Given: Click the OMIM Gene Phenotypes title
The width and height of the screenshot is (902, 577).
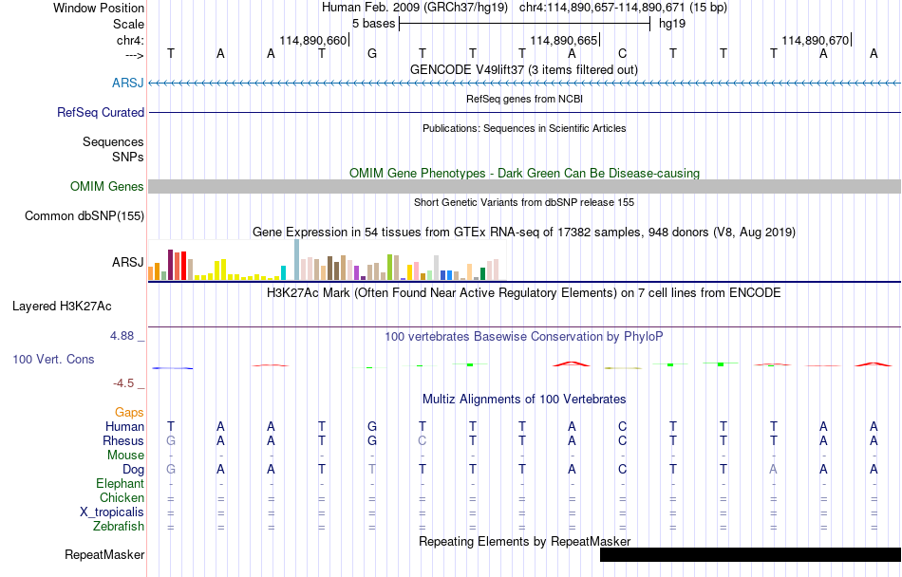Looking at the screenshot, I should pos(524,173).
